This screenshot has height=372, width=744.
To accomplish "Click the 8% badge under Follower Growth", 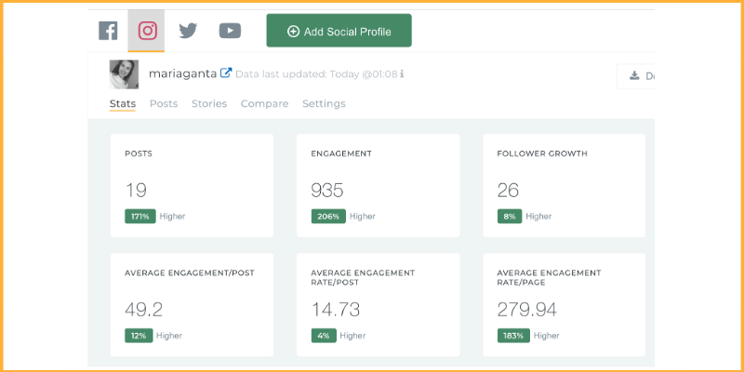I will pos(510,217).
